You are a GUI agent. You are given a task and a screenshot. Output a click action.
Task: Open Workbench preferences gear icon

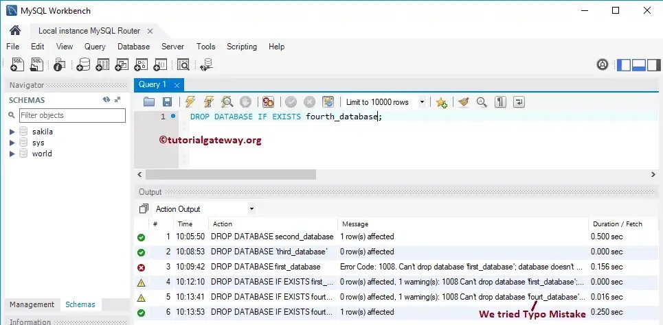pos(602,64)
